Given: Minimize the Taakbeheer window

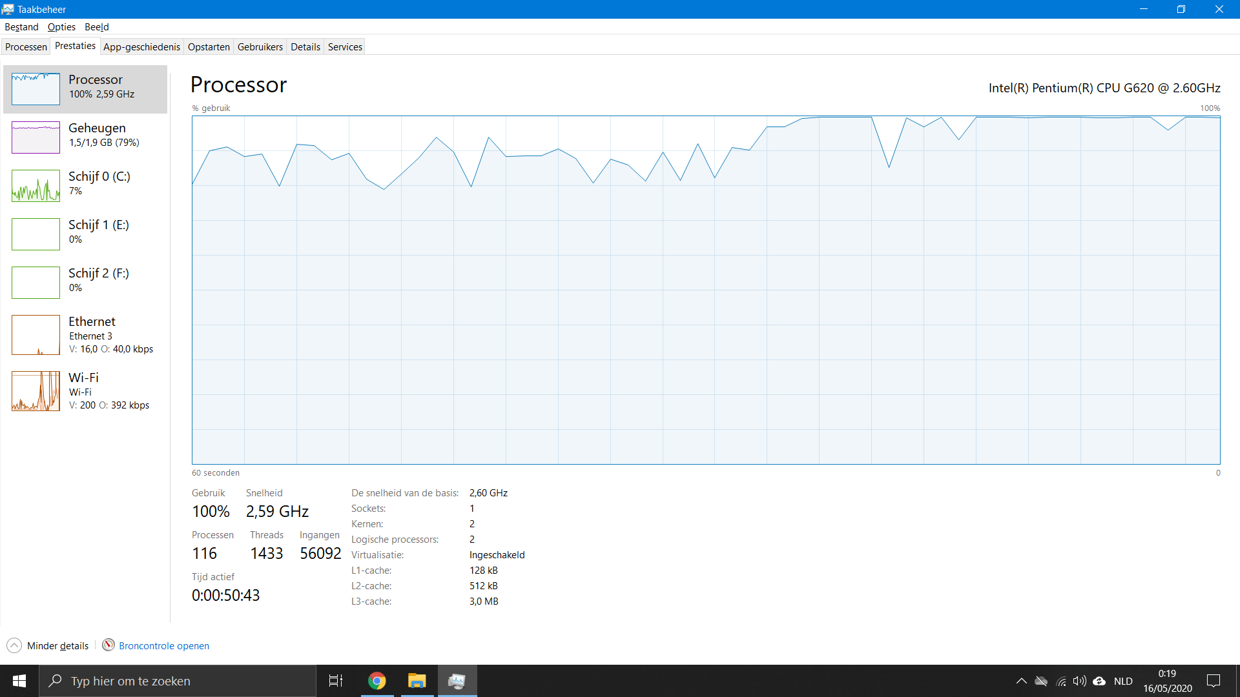Looking at the screenshot, I should (x=1144, y=9).
